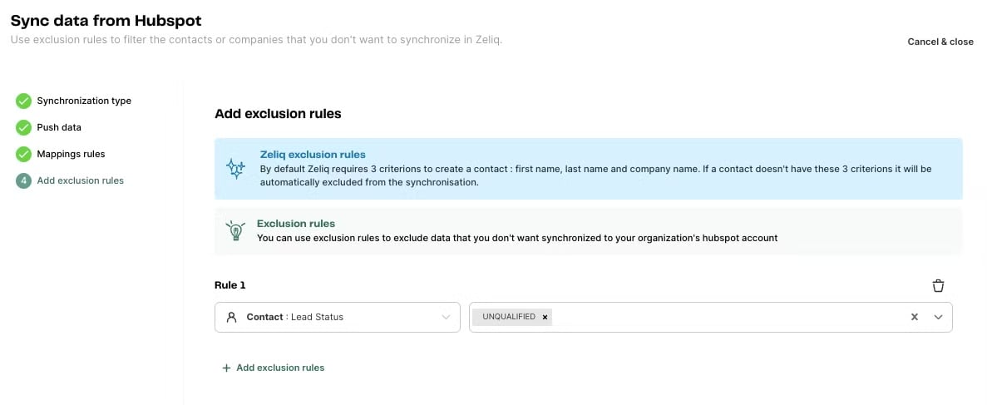Click the person icon in Contact field

(x=232, y=317)
